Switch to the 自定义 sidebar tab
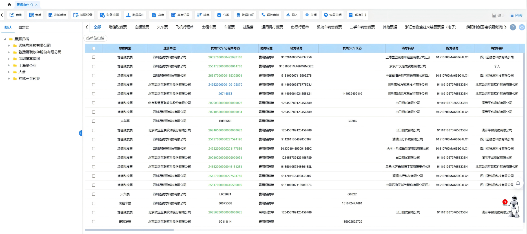Screen dimensions: 527x234 (x=24, y=27)
